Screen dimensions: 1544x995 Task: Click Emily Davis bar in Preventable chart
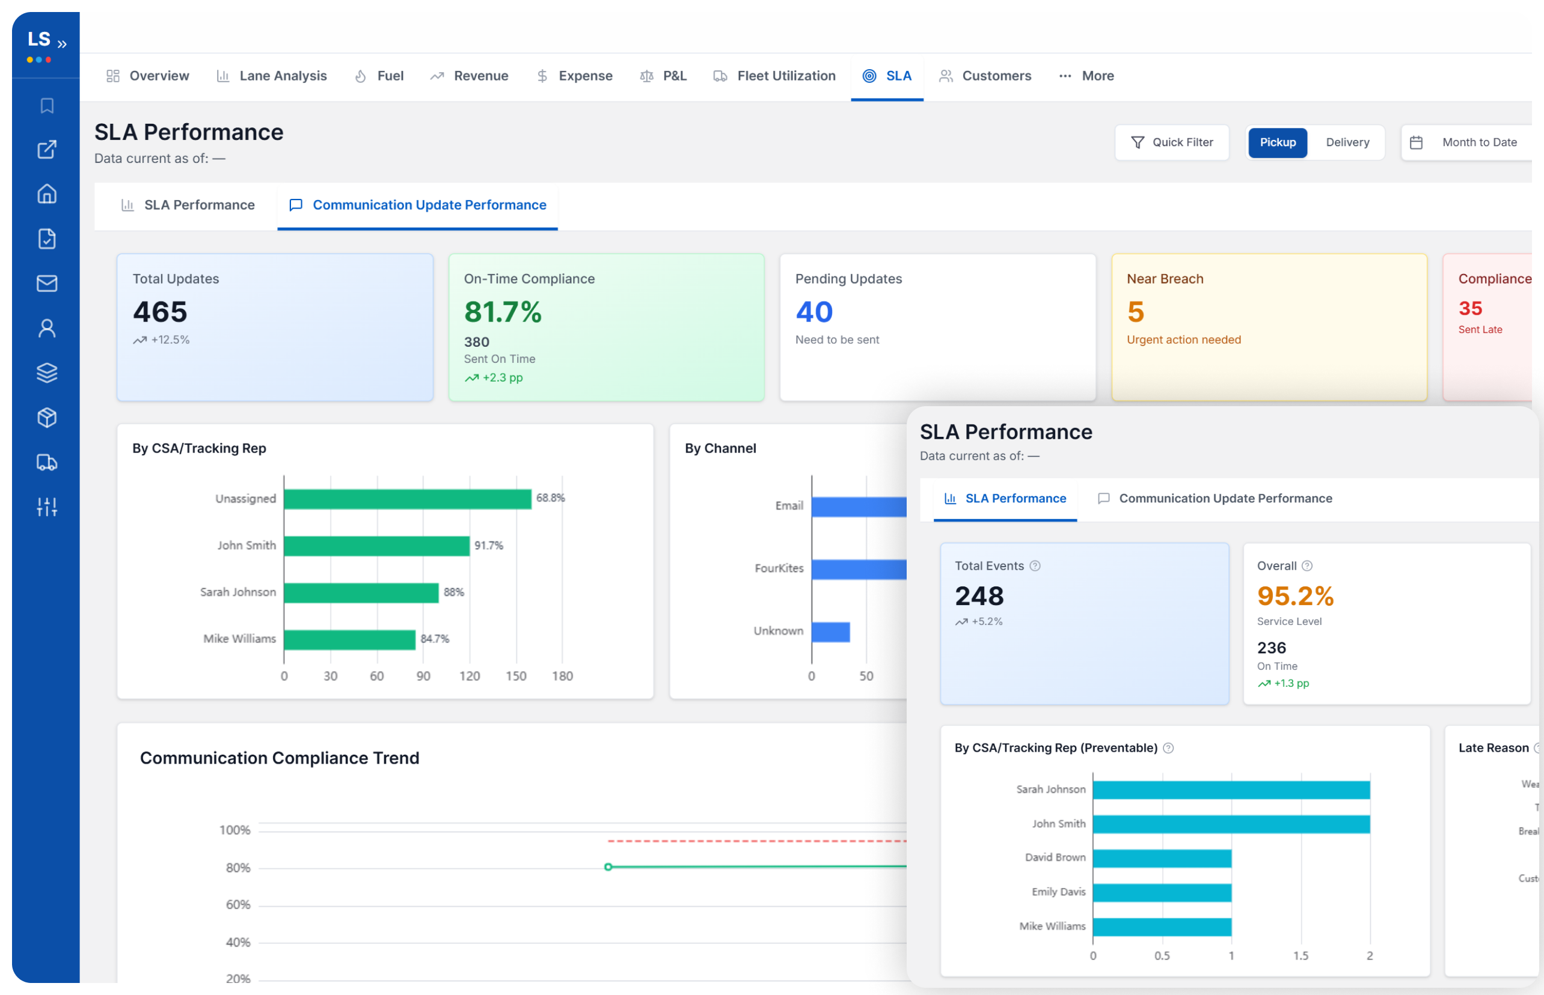click(x=1162, y=892)
